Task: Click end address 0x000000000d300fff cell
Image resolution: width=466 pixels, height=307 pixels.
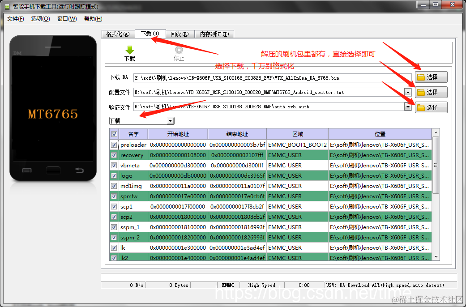Action: 237,166
